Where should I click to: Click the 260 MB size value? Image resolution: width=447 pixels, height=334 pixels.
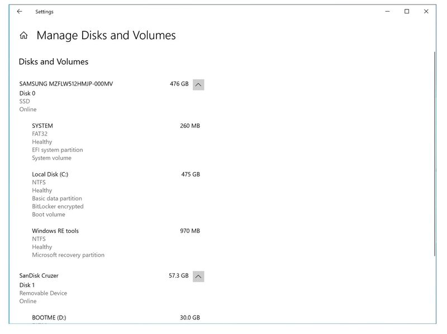(190, 126)
